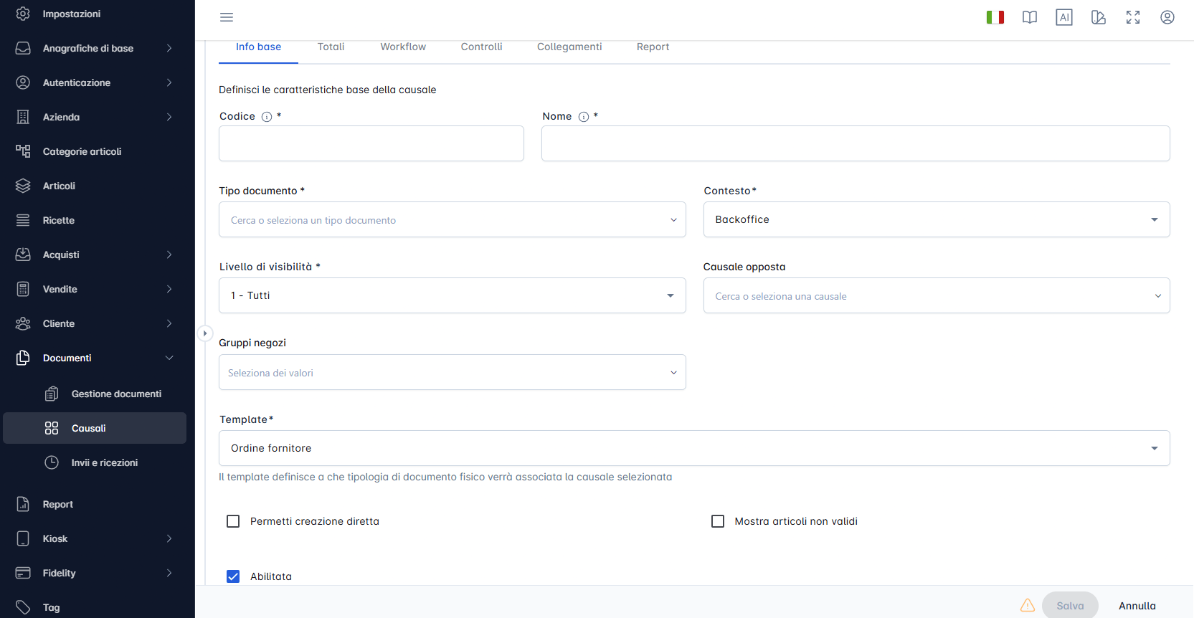Click the Codice info icon
The width and height of the screenshot is (1194, 618).
click(x=267, y=117)
